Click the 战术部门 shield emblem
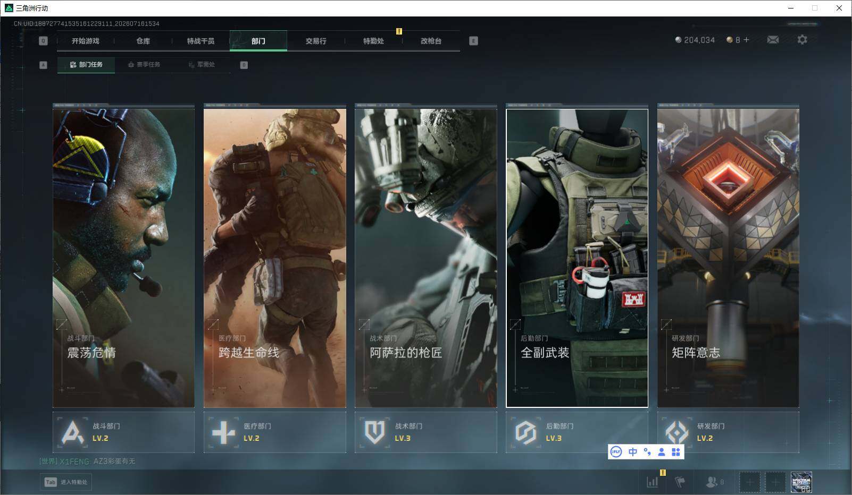852x495 pixels. pyautogui.click(x=374, y=432)
